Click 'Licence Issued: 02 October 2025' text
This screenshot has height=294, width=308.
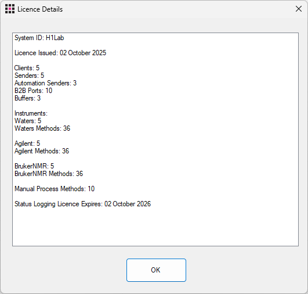60,53
